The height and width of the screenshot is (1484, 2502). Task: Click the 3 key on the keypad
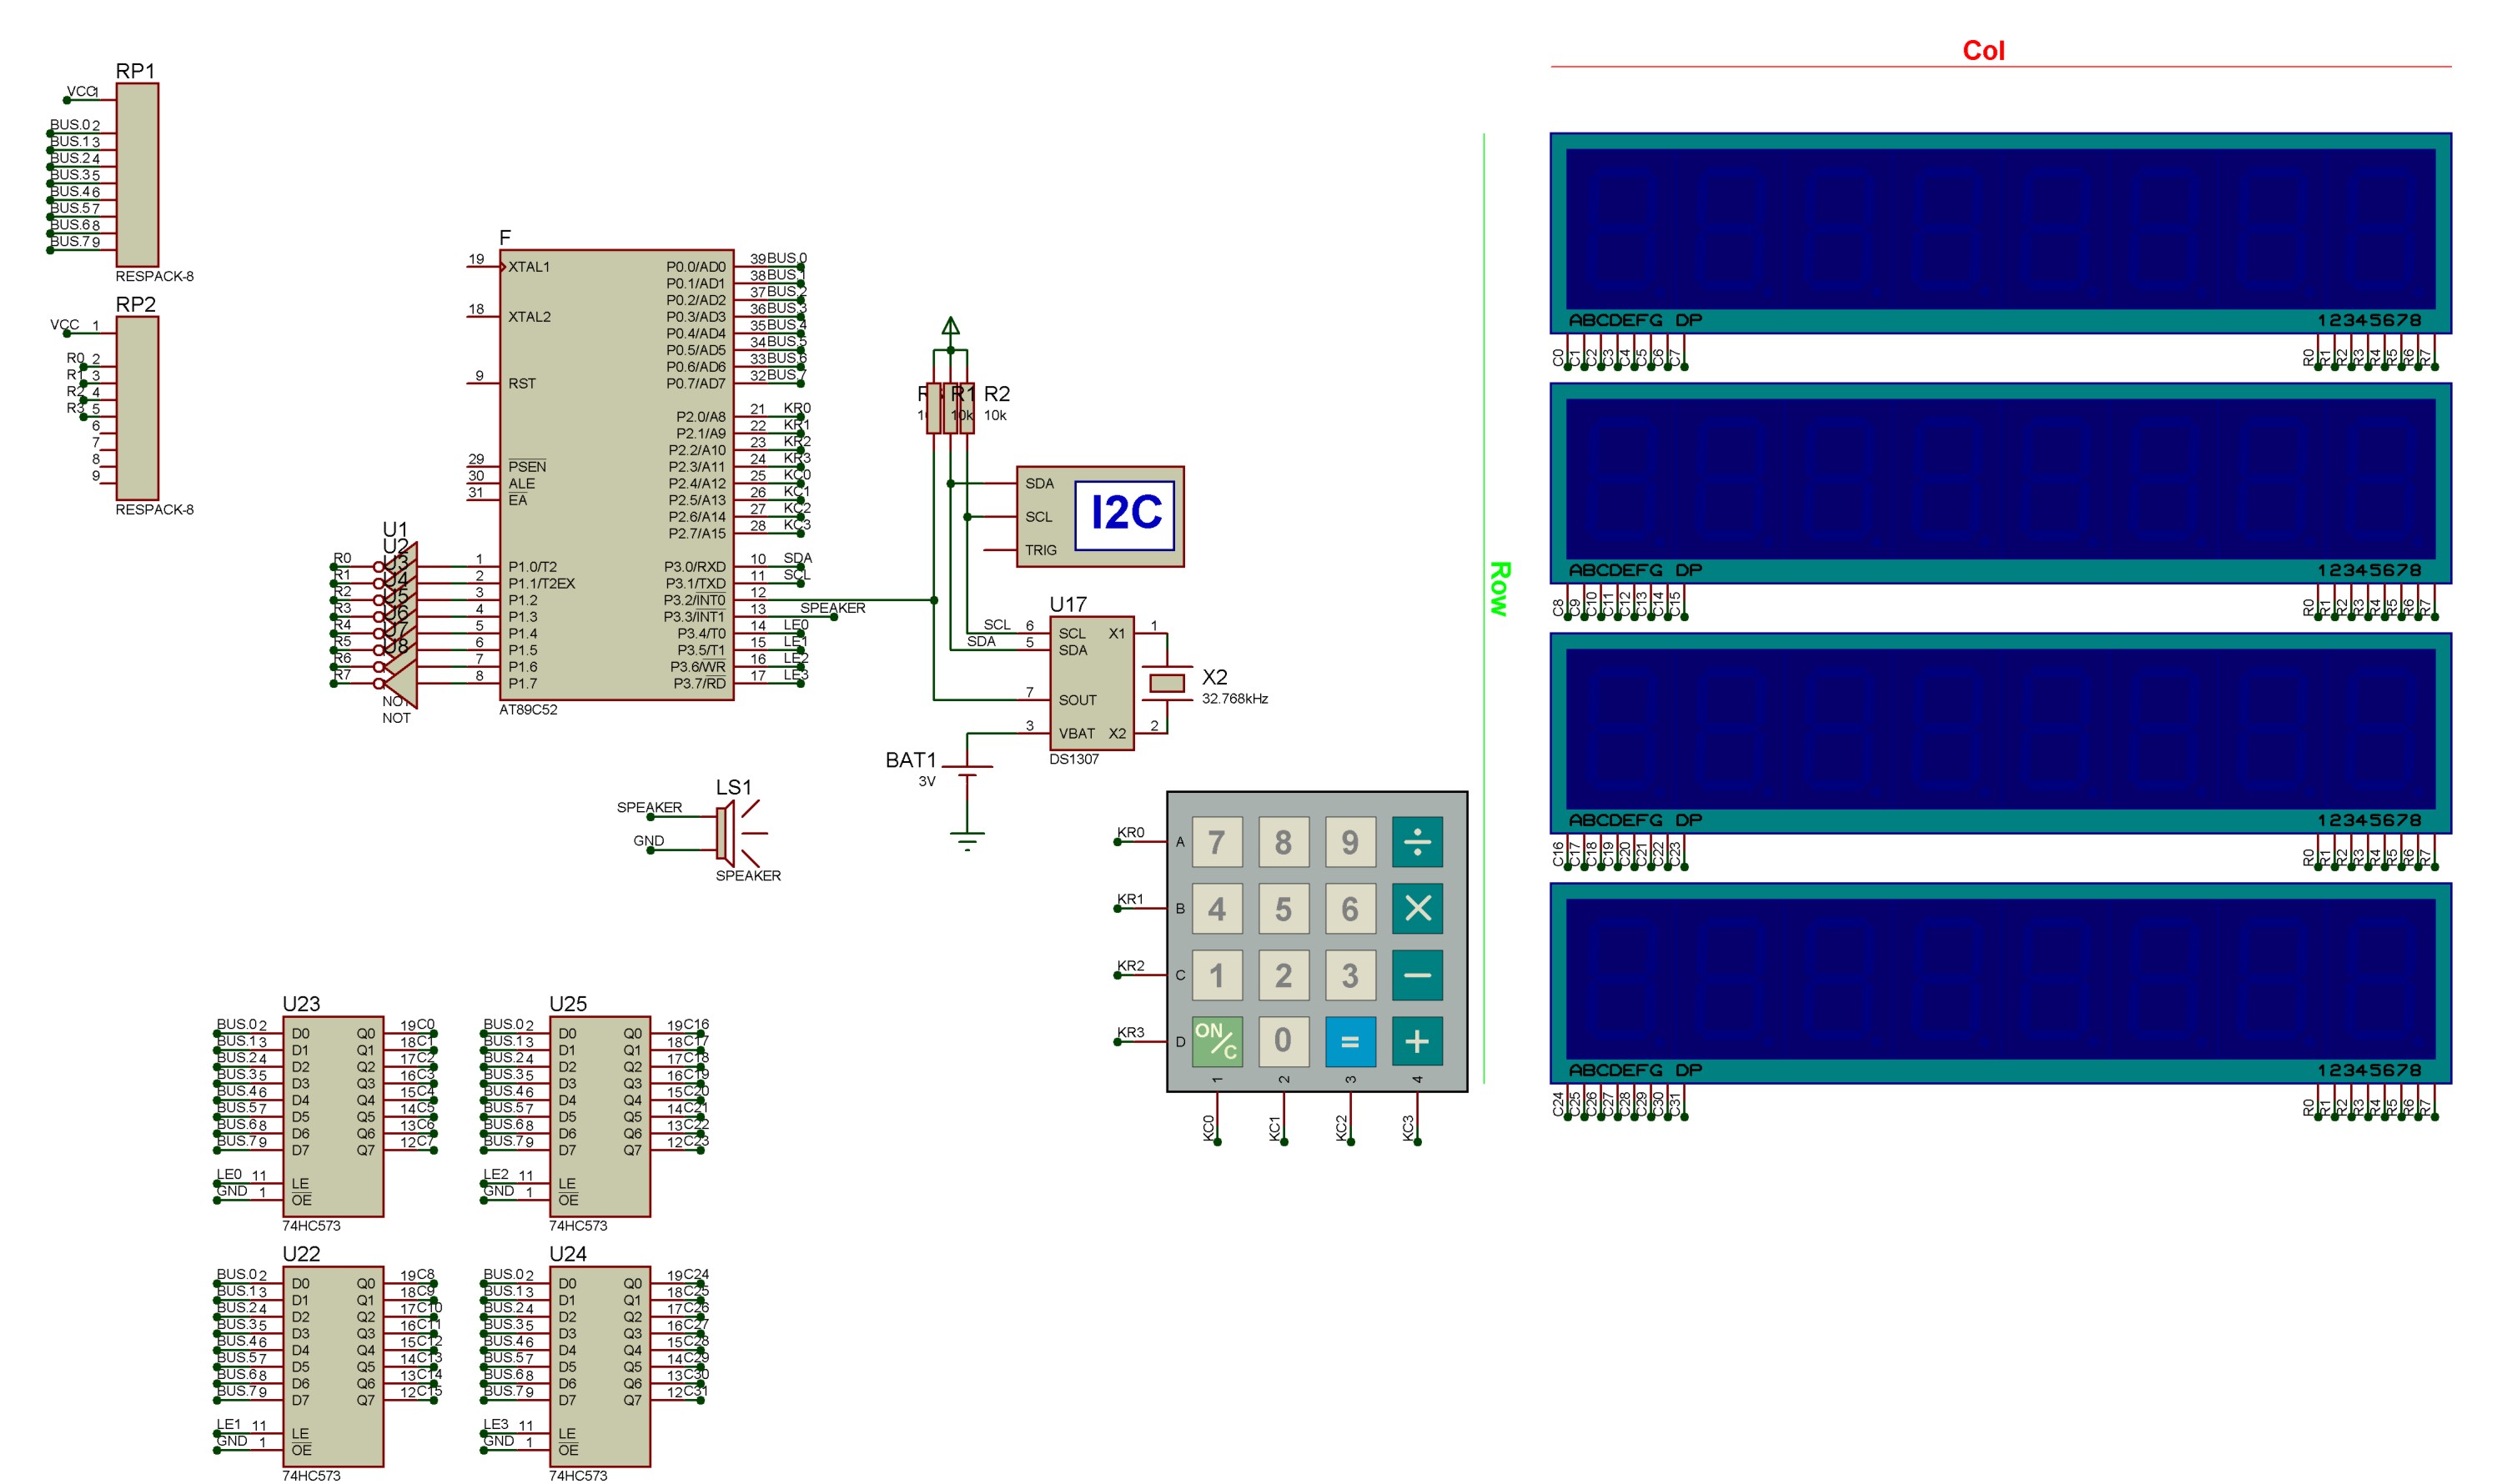(x=1350, y=975)
